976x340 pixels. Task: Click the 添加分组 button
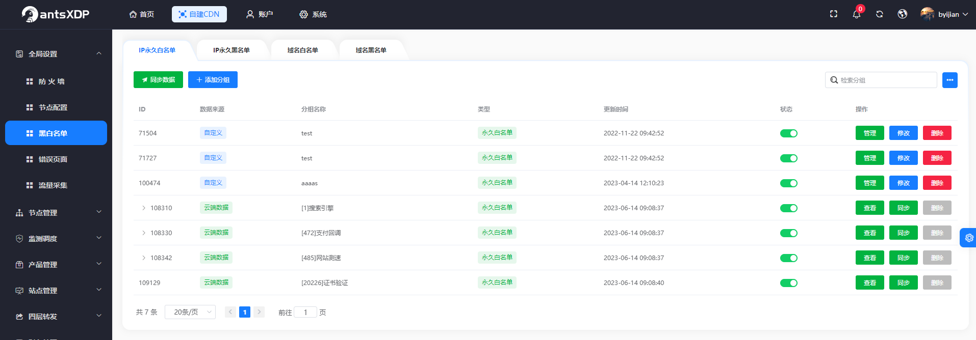pyautogui.click(x=213, y=80)
